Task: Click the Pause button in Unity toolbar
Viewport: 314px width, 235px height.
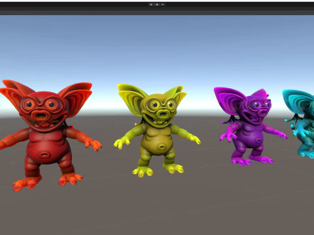Action: coord(157,5)
